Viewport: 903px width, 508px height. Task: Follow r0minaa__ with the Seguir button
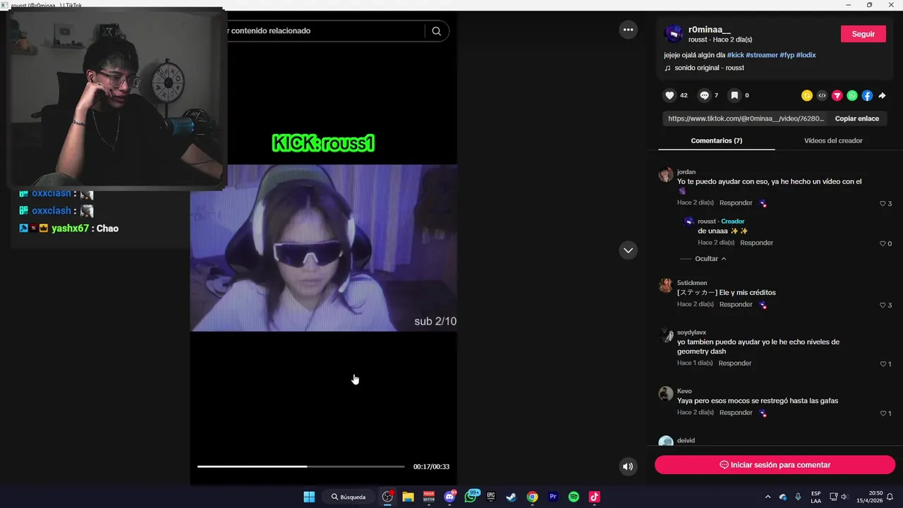pyautogui.click(x=863, y=34)
